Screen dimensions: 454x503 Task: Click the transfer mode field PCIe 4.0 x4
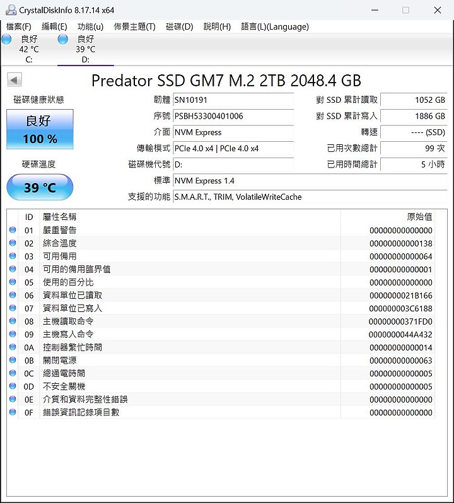(233, 148)
